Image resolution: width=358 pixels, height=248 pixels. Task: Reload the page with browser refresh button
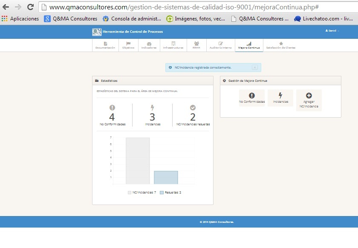[30, 7]
